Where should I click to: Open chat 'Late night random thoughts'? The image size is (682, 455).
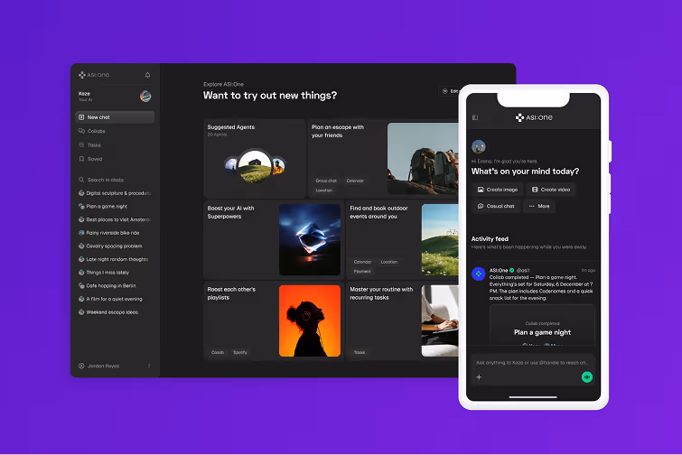coord(115,259)
